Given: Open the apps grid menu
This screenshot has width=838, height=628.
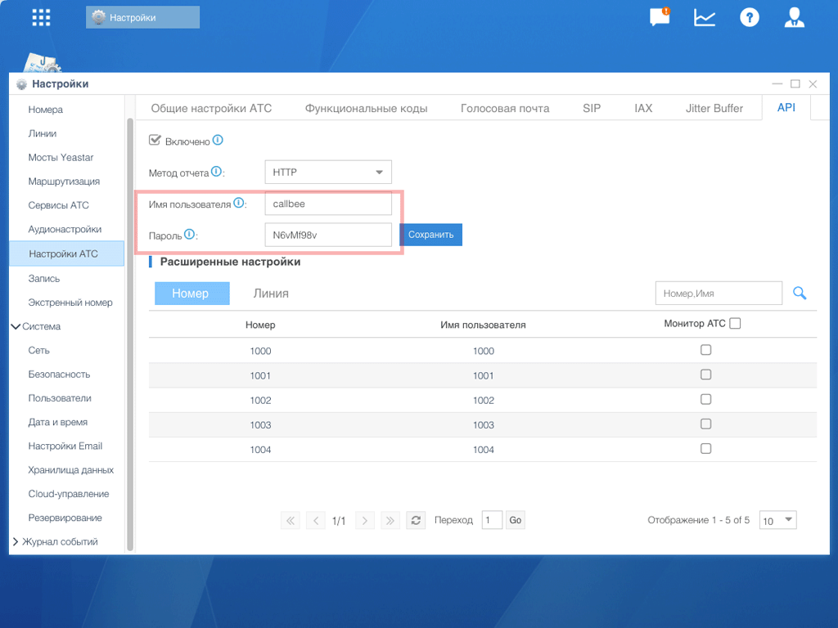Looking at the screenshot, I should (x=40, y=16).
